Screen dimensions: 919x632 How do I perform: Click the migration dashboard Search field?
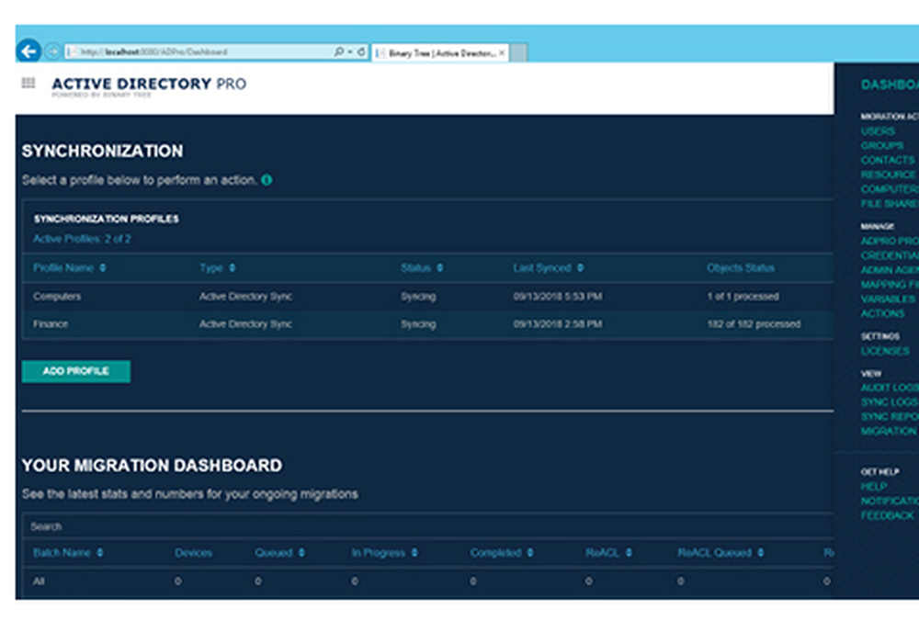[428, 526]
